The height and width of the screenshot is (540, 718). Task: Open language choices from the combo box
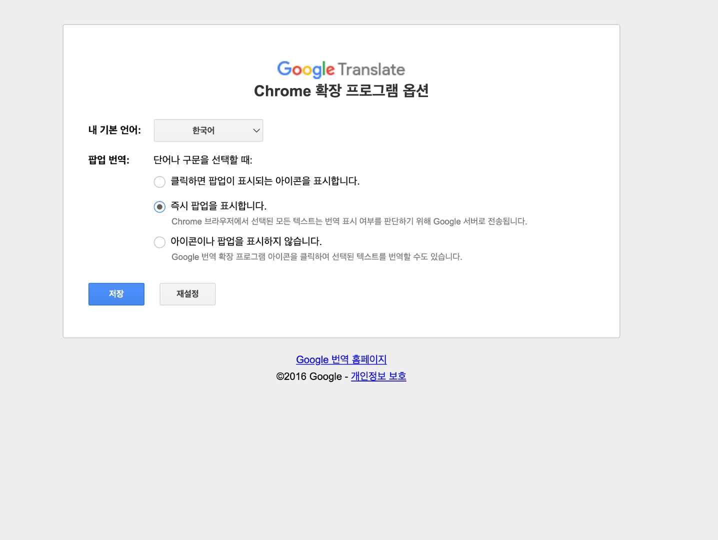tap(208, 130)
